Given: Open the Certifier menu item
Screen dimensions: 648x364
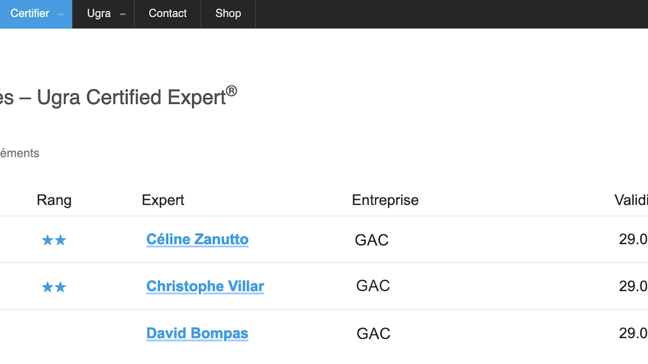Looking at the screenshot, I should click(30, 13).
